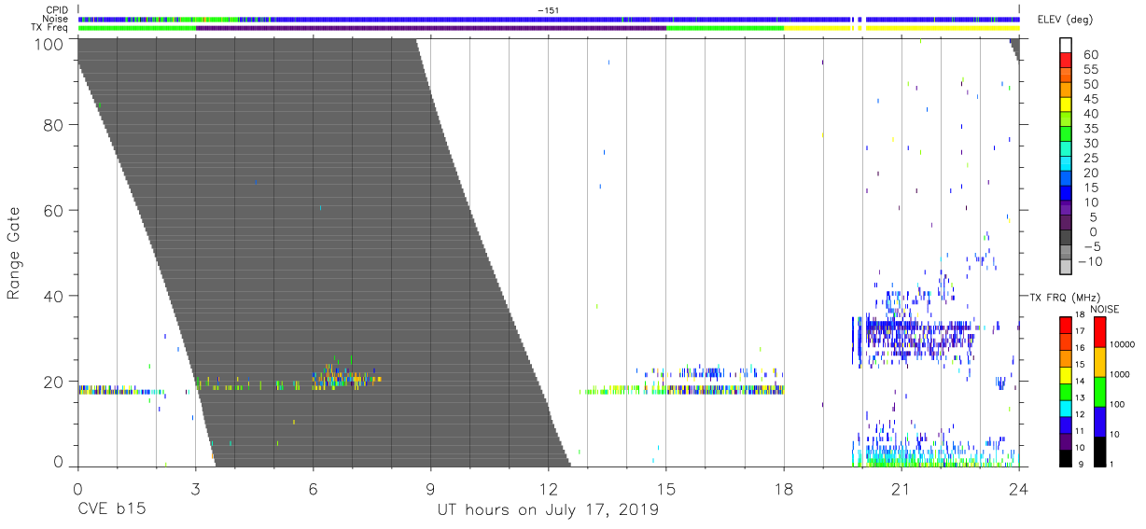Click the "80" tick on Range Gate axis
The width and height of the screenshot is (1146, 529).
click(52, 125)
